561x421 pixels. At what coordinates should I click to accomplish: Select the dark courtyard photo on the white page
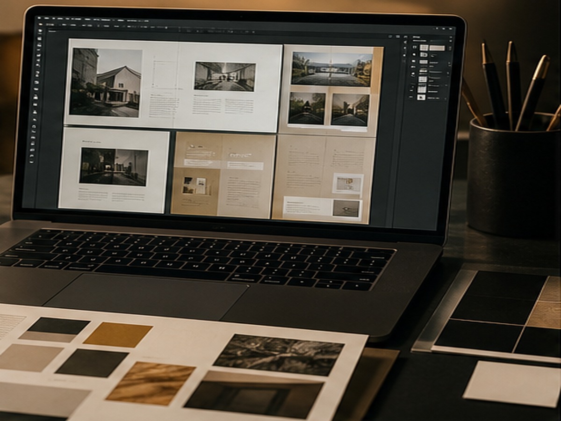114,167
